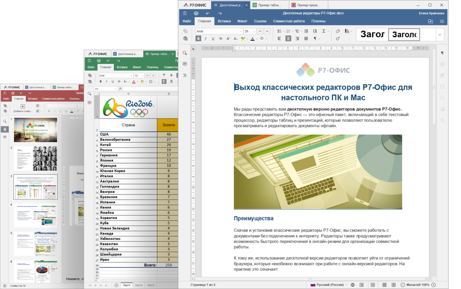This screenshot has width=461, height=289.
Task: Click the fx function icon in spreadsheet
Action: 120,89
